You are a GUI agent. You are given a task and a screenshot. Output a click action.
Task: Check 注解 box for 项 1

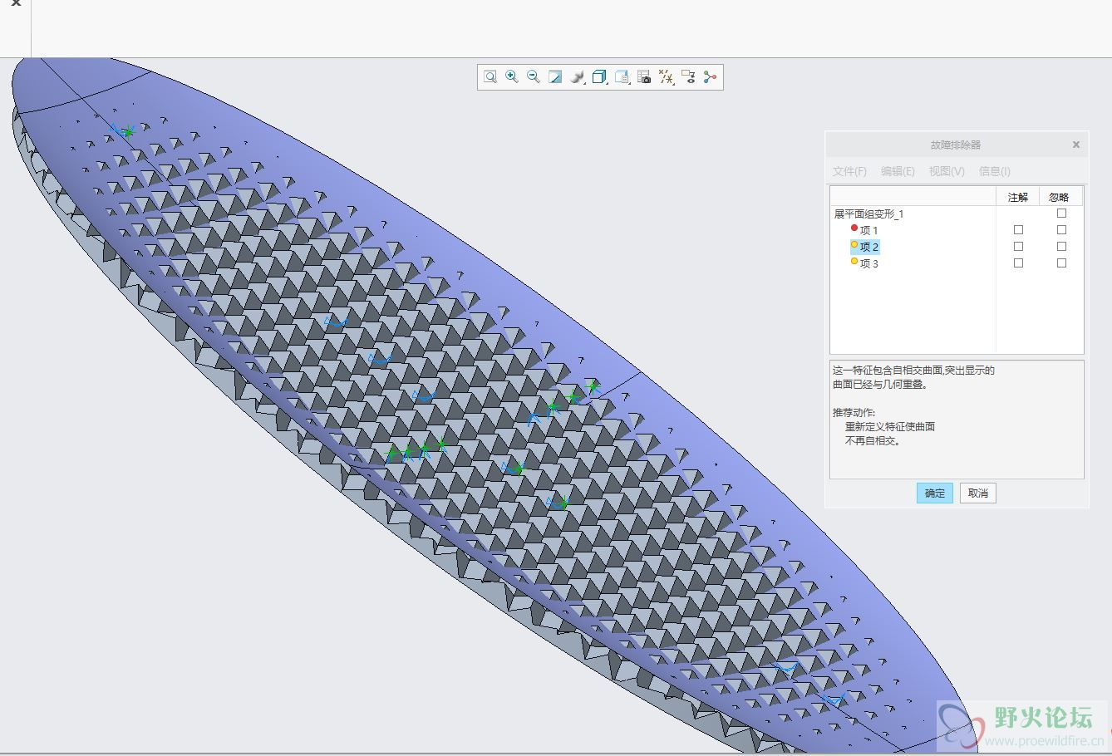click(x=1018, y=230)
